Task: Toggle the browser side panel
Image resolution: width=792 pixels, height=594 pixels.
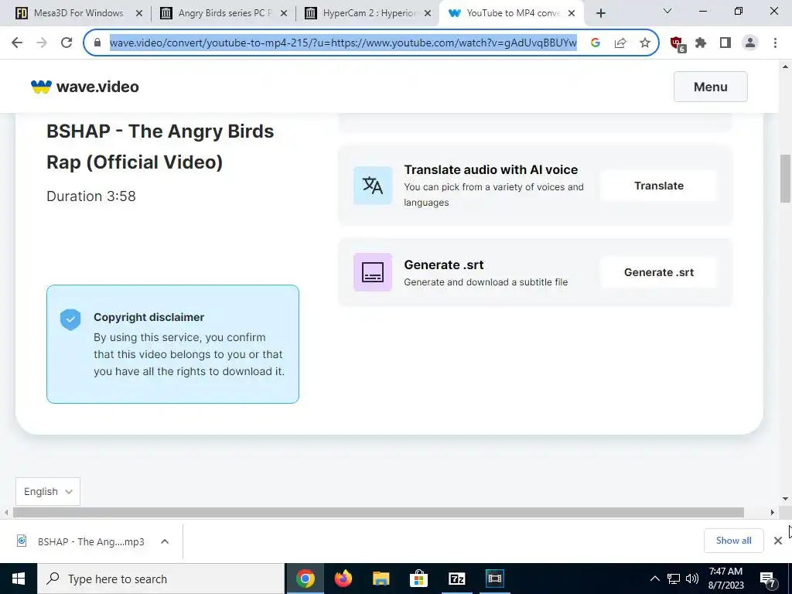Action: pyautogui.click(x=725, y=43)
